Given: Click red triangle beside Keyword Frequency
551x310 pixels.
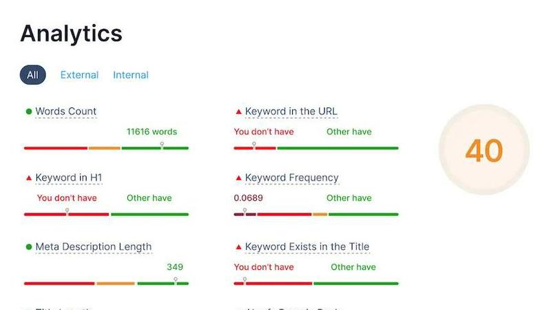Looking at the screenshot, I should (x=239, y=178).
